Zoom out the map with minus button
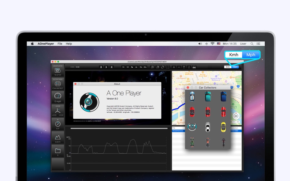 234,122
